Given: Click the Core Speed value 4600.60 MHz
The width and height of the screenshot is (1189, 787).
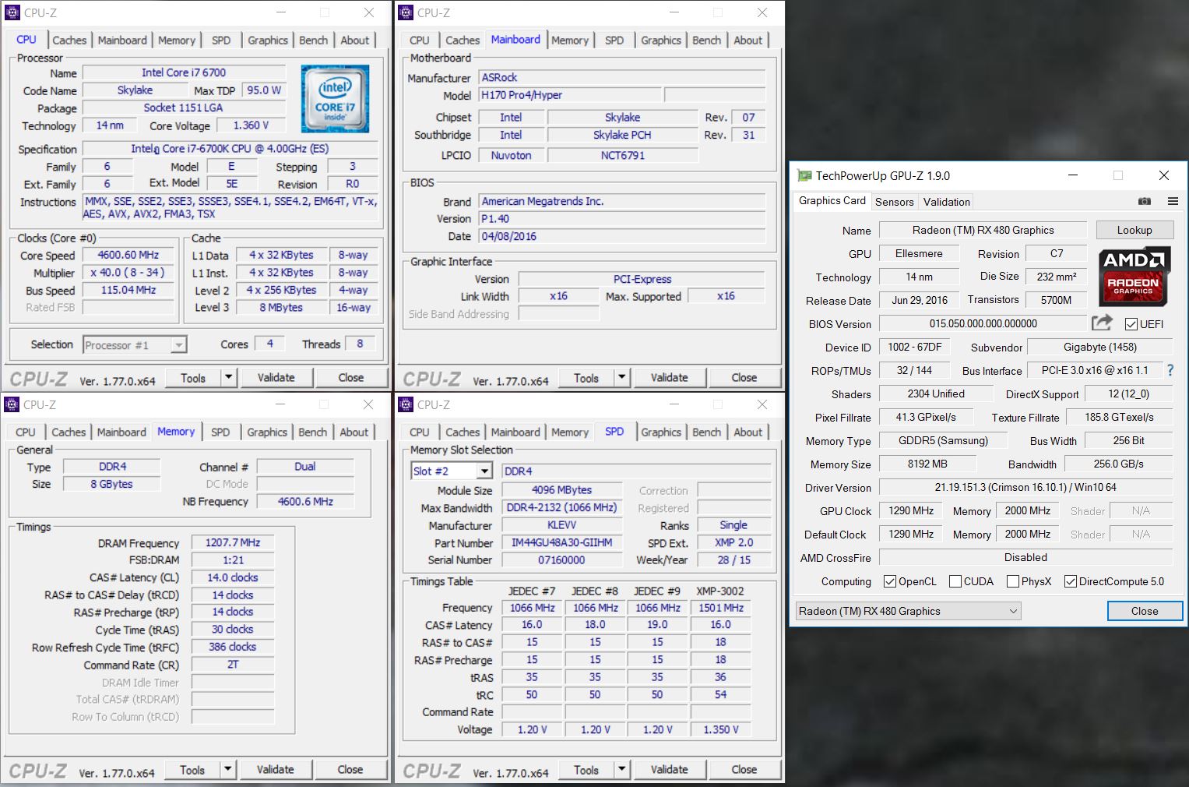Looking at the screenshot, I should pyautogui.click(x=128, y=255).
